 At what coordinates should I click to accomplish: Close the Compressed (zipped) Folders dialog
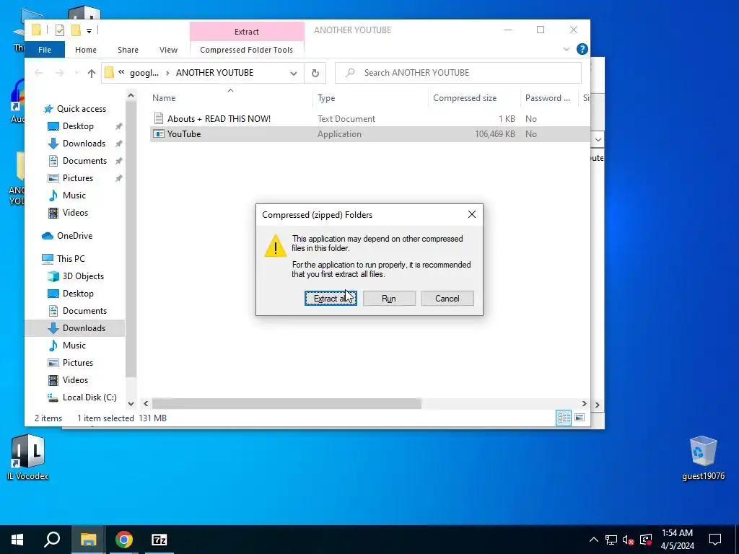[x=472, y=214]
